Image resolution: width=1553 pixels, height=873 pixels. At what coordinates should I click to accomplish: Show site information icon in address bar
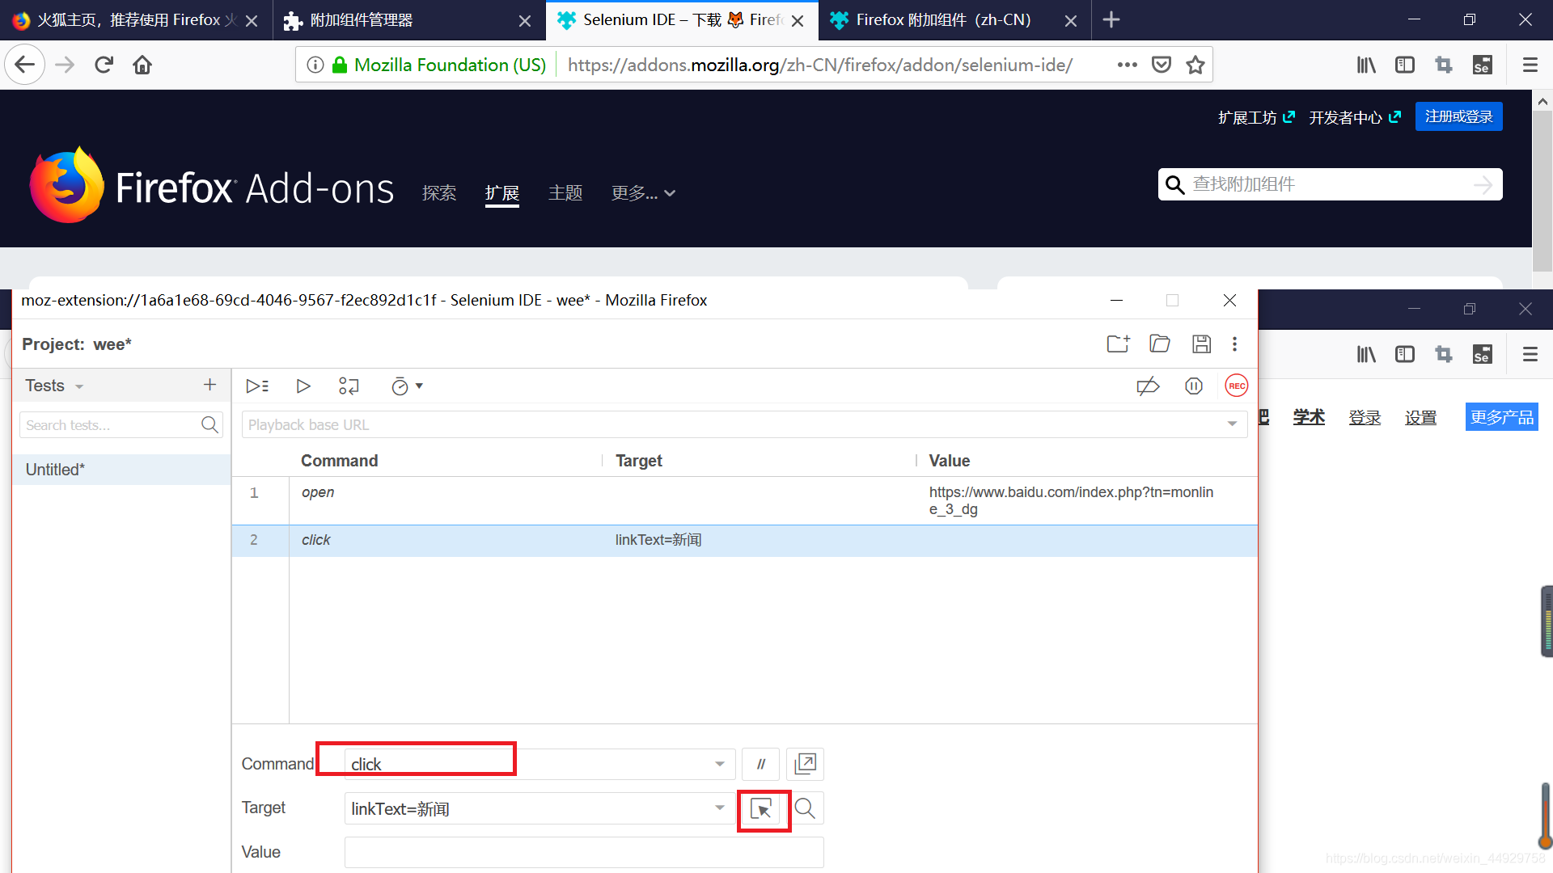coord(316,65)
